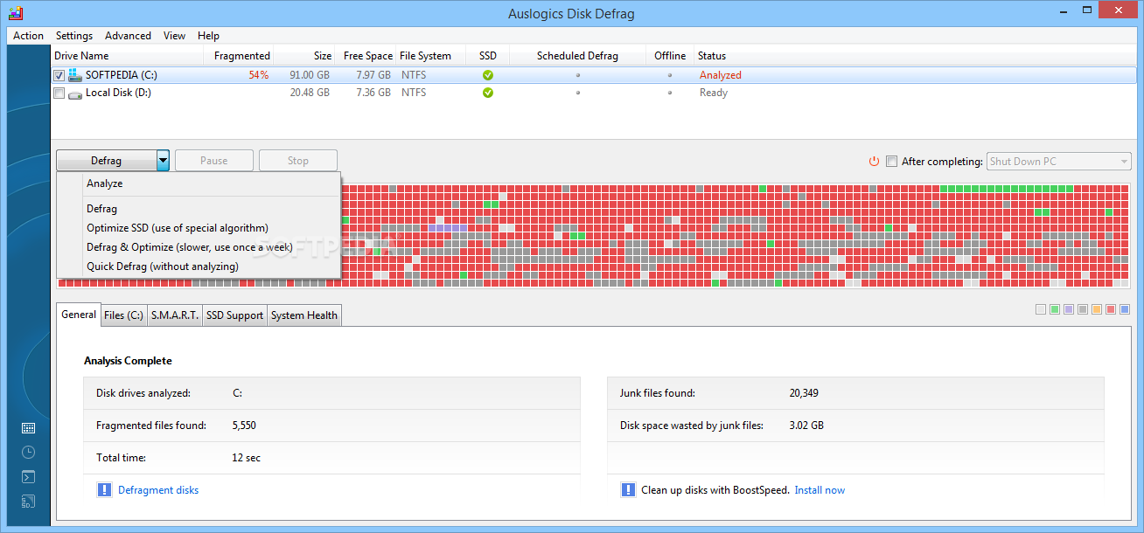Click the Stop button
The width and height of the screenshot is (1144, 533).
coord(298,161)
